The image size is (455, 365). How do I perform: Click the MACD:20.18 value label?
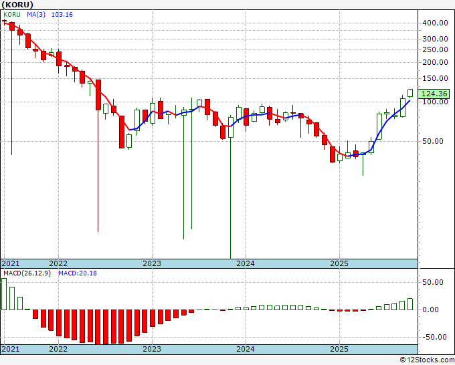(x=78, y=273)
